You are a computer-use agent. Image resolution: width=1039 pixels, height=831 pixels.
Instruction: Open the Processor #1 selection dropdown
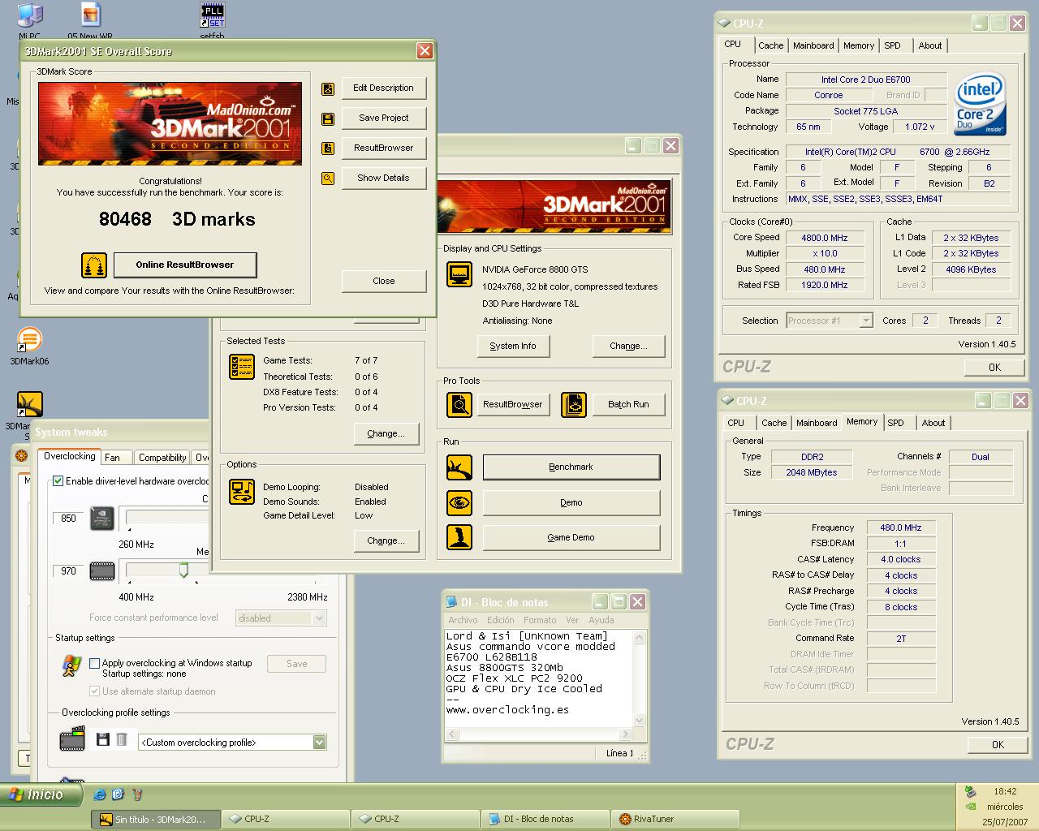click(x=866, y=321)
